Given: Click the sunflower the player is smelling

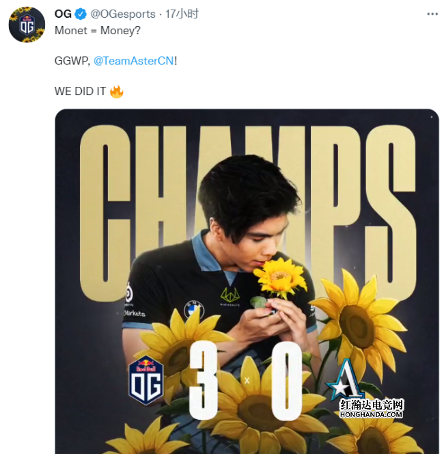Looking at the screenshot, I should pos(279,276).
